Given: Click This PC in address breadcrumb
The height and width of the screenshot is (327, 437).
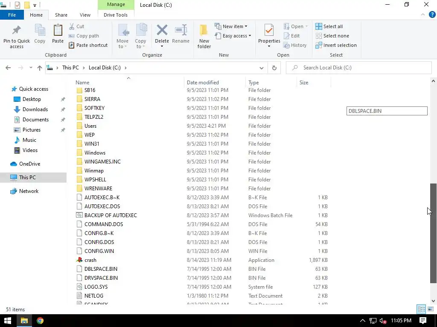Looking at the screenshot, I should (70, 68).
